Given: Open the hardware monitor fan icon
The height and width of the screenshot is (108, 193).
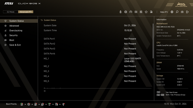Looking at the screenshot, I should tap(141, 12).
